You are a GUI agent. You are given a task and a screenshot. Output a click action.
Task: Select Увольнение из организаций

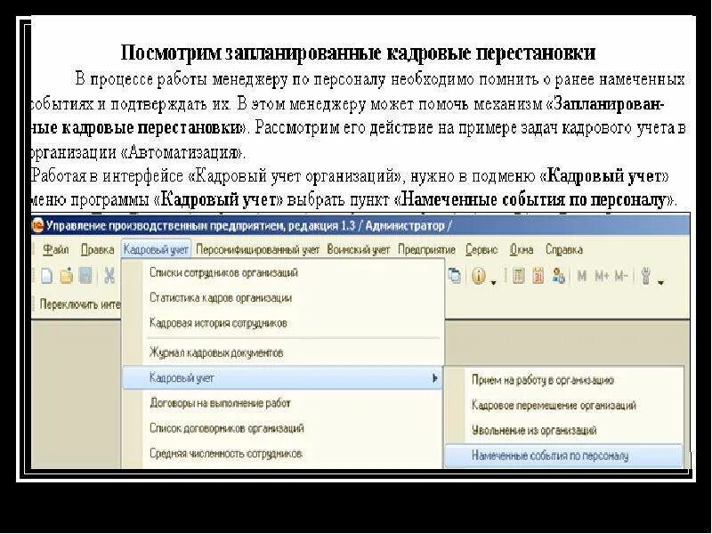point(563,430)
